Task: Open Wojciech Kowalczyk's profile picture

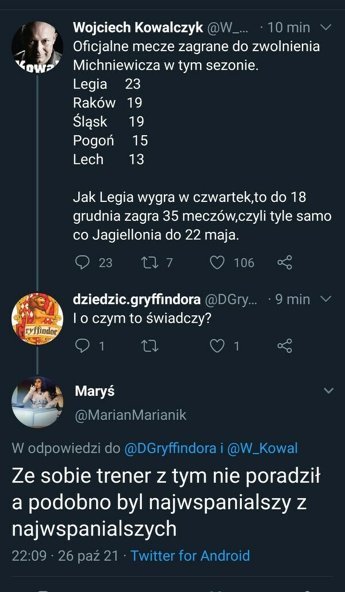Action: pyautogui.click(x=37, y=47)
